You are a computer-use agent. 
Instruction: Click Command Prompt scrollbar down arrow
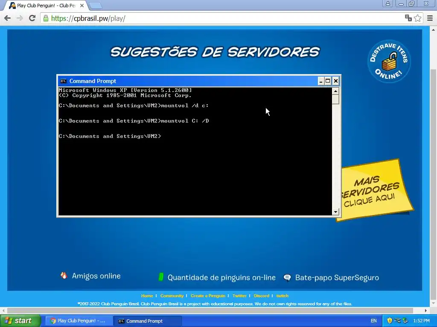click(335, 212)
